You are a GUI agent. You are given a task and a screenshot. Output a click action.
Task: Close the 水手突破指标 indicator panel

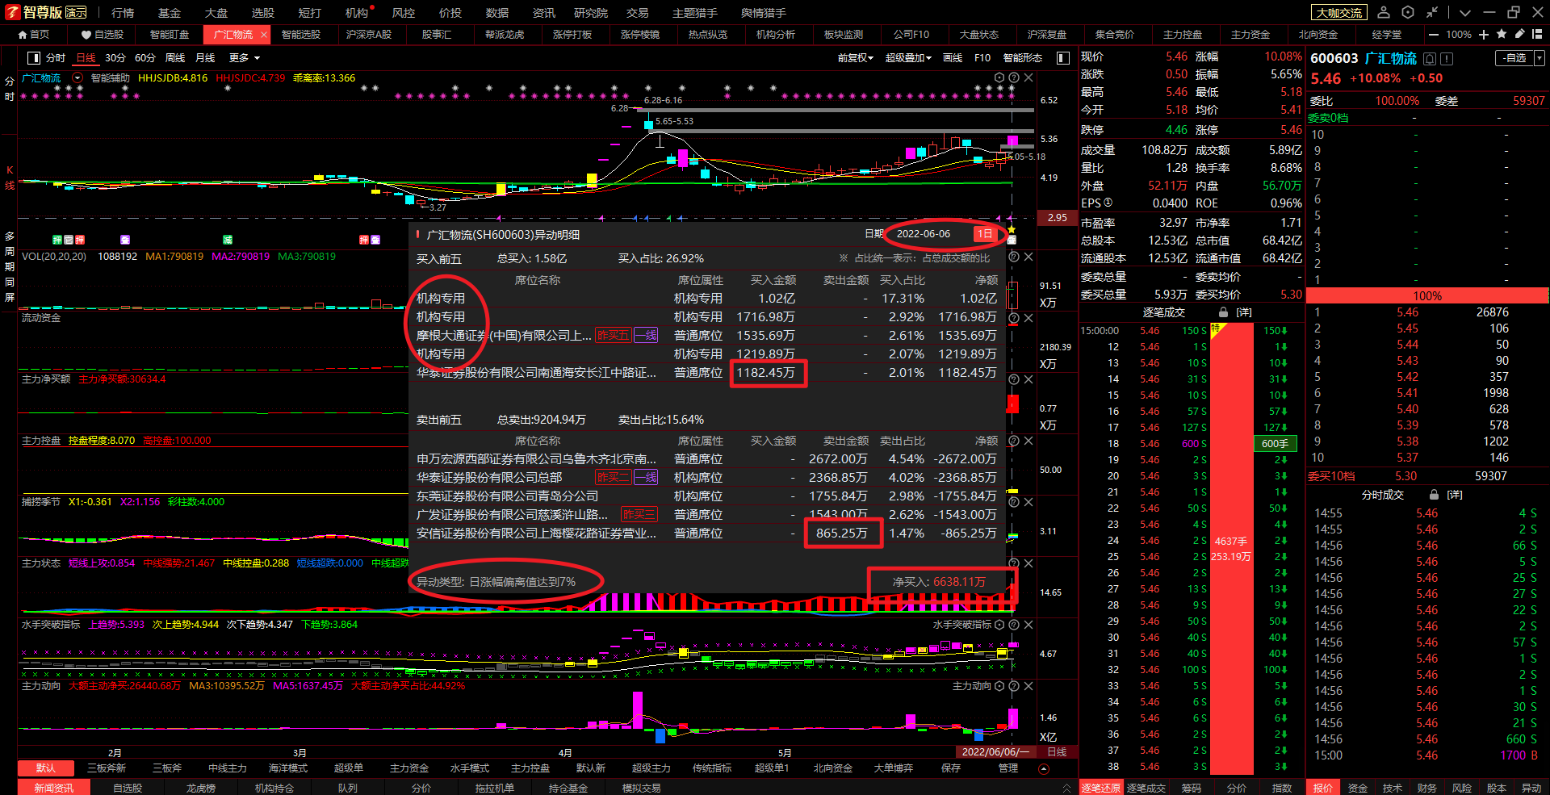1028,625
